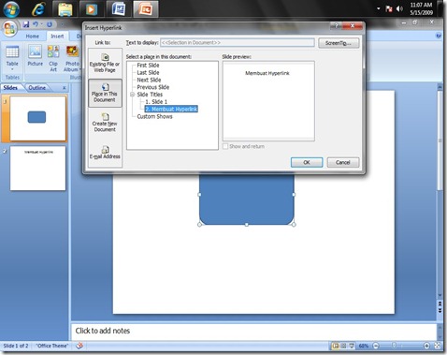Click the Office Button orb
This screenshot has height=355, width=447.
[x=9, y=29]
